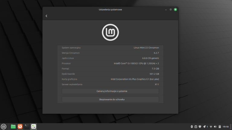Open battery power applet
The image size is (232, 130).
pos(220,127)
